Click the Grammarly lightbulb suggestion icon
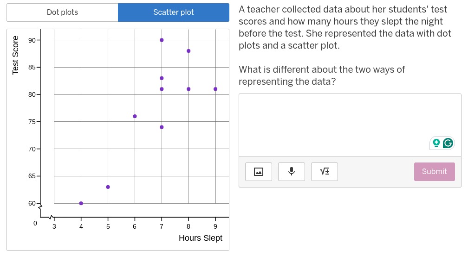Image resolution: width=468 pixels, height=256 pixels. [436, 143]
